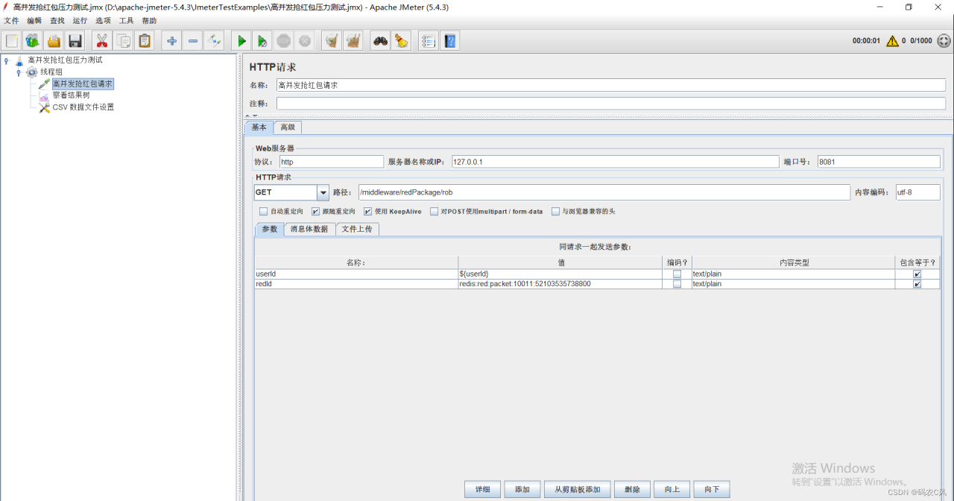Toggle 包含等于? checkbox in the userId row
Image resolution: width=954 pixels, height=501 pixels.
click(917, 274)
